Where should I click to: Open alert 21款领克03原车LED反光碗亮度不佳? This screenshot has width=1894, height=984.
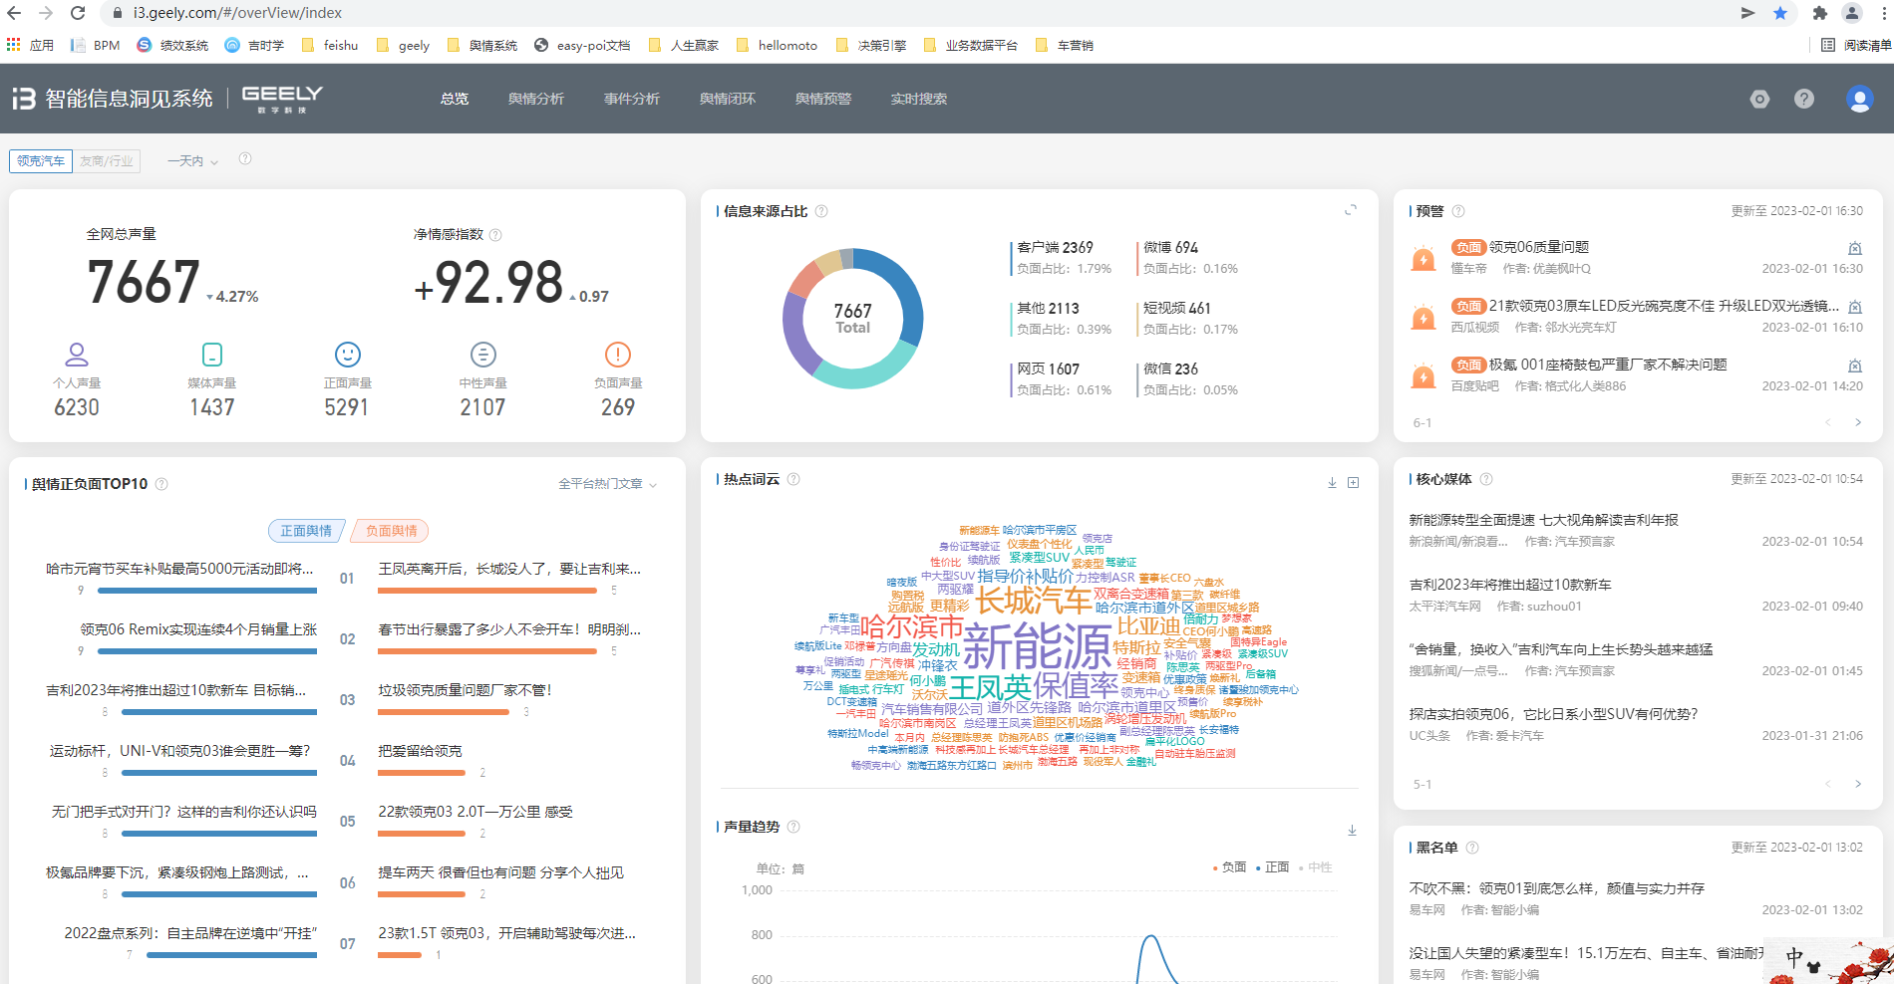pyautogui.click(x=1664, y=306)
